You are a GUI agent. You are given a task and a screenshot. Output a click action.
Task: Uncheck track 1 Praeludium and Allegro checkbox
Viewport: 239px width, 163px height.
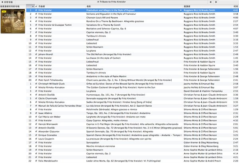coord(36,10)
